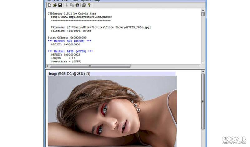The image size is (250, 147).
Task: Open a file with the folder icon
Action: 55,5
